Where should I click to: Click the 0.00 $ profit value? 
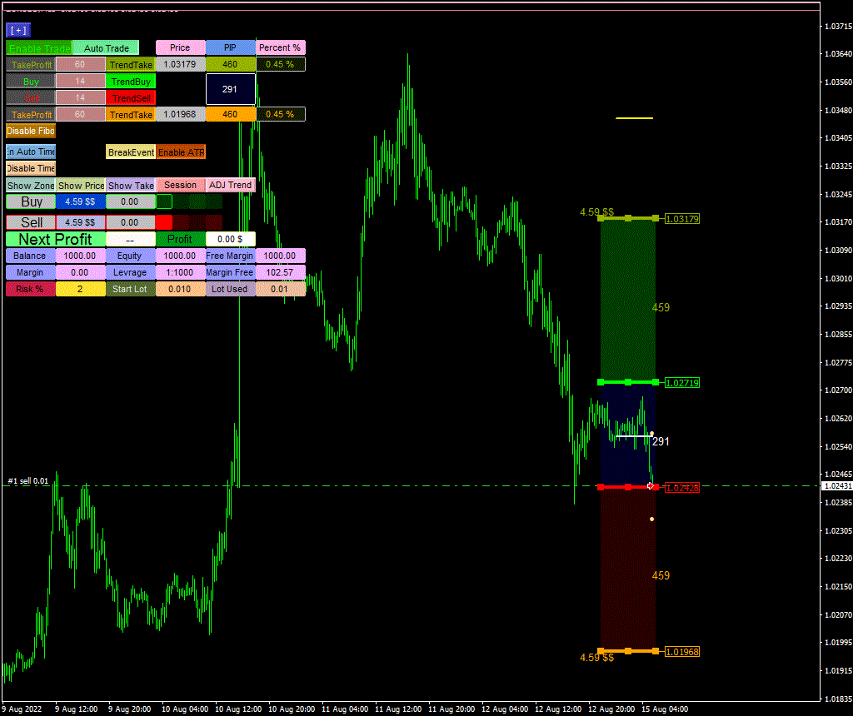pyautogui.click(x=230, y=239)
